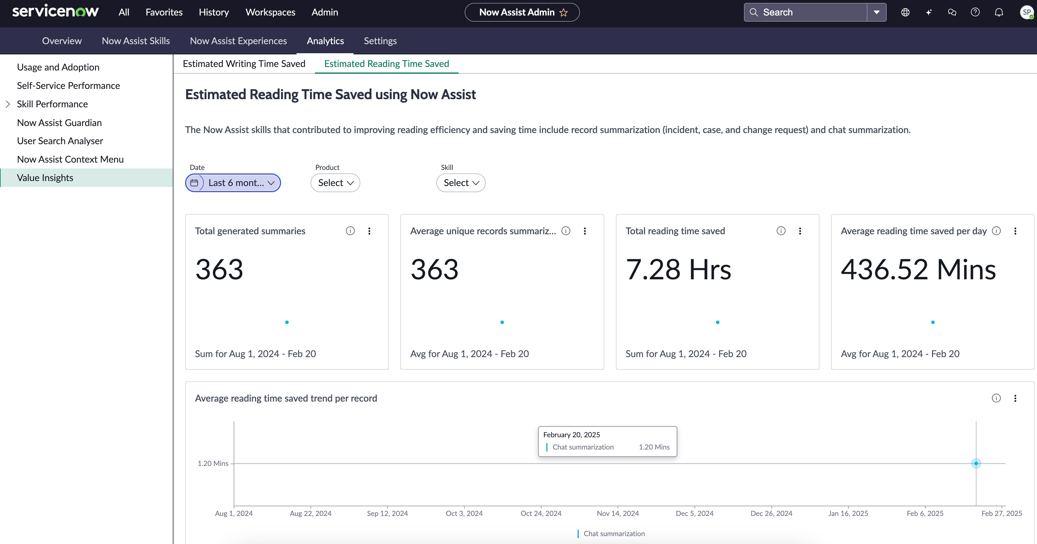Select Estimated Reading Time Saved tab

[x=386, y=64]
